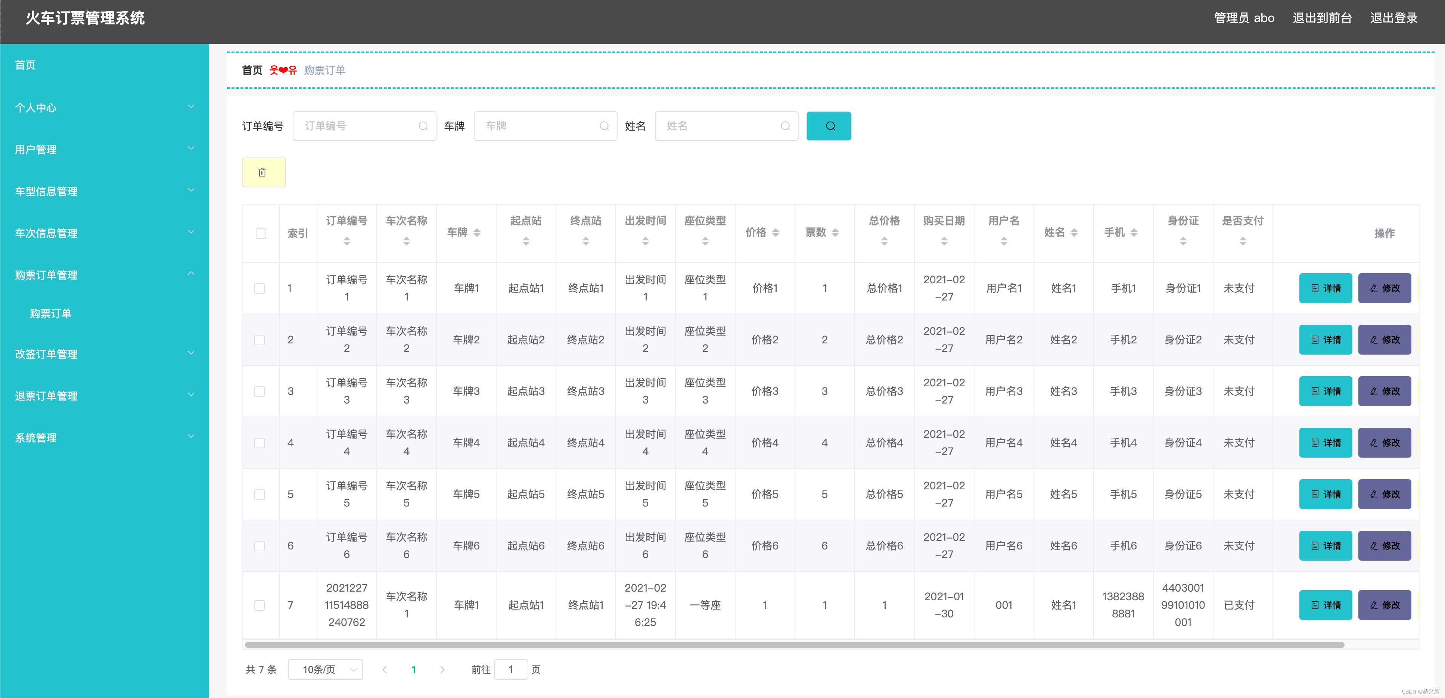
Task: Click next page arrow in pagination
Action: click(x=442, y=669)
